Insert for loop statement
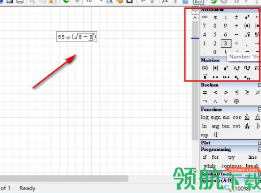This screenshot has height=193, width=261. [215, 157]
